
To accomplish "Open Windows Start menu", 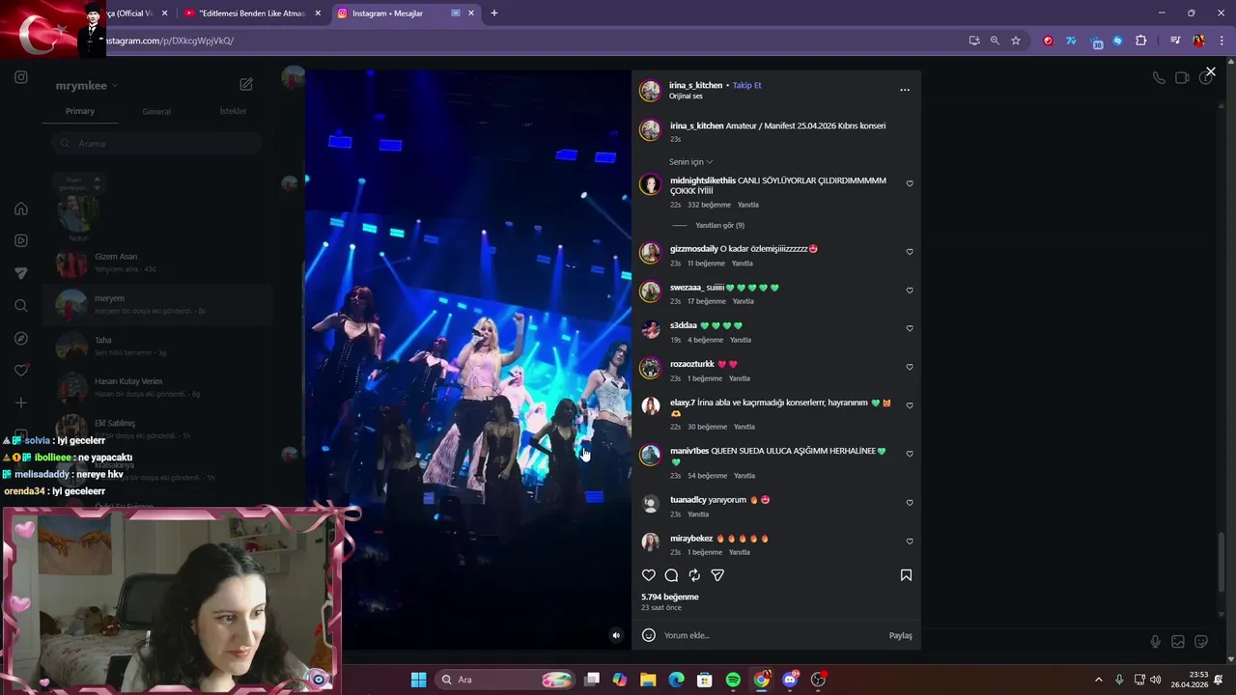I will click(x=418, y=680).
